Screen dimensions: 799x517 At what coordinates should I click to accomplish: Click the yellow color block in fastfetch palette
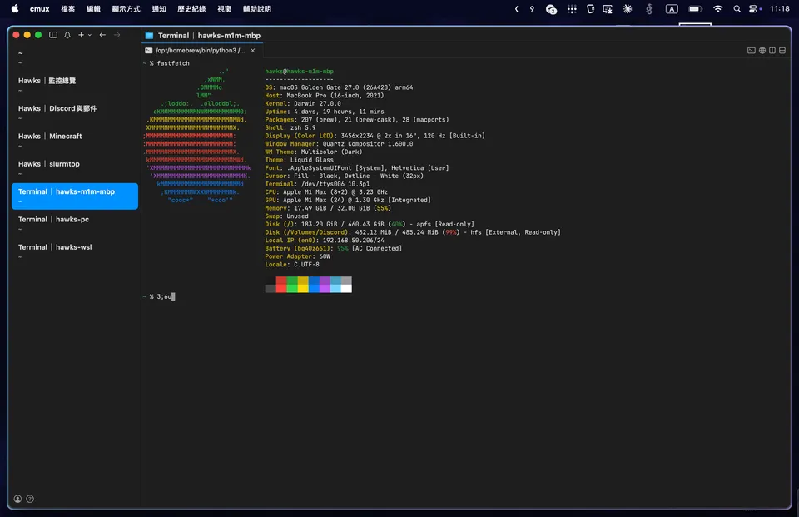point(303,285)
